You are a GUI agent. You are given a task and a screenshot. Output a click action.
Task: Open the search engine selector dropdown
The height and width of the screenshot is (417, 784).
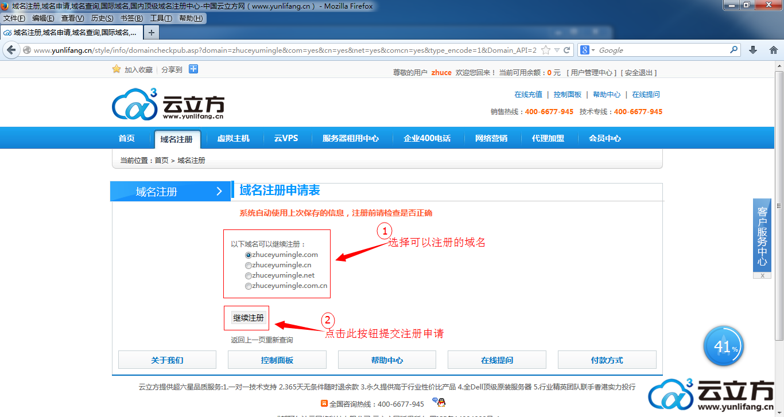[588, 50]
